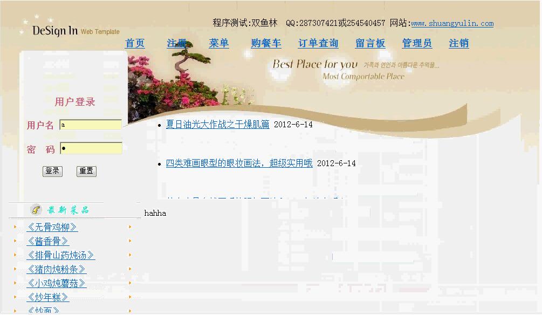The image size is (542, 315).
Task: Open the www.shuangyulin.com website link
Action: pyautogui.click(x=452, y=24)
